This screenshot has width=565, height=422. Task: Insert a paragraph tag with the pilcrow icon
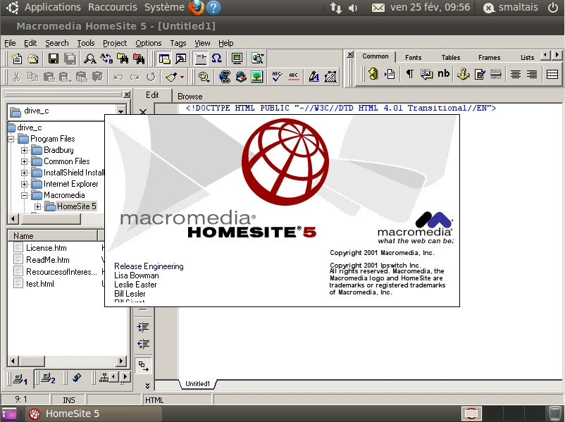[x=409, y=74]
